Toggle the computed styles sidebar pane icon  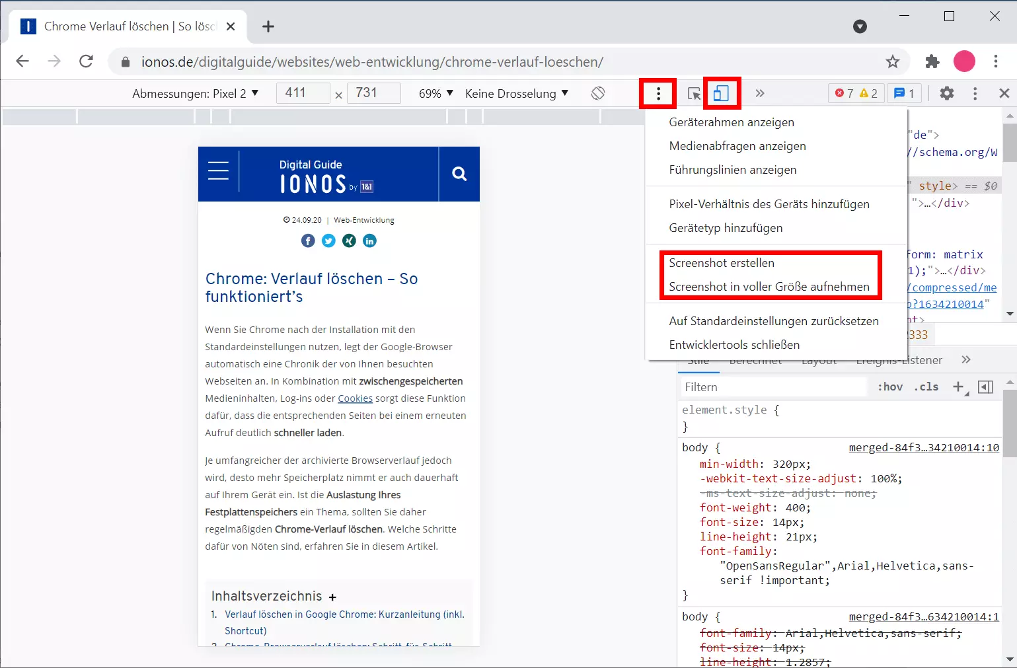tap(985, 387)
